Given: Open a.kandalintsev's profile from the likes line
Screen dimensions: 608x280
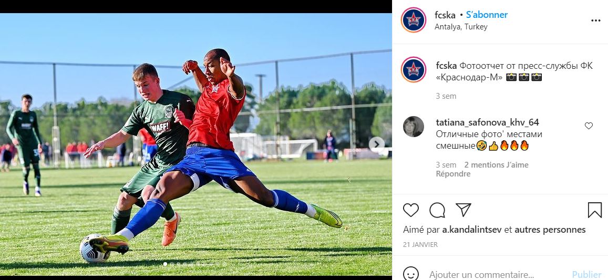Looking at the screenshot, I should coord(472,230).
